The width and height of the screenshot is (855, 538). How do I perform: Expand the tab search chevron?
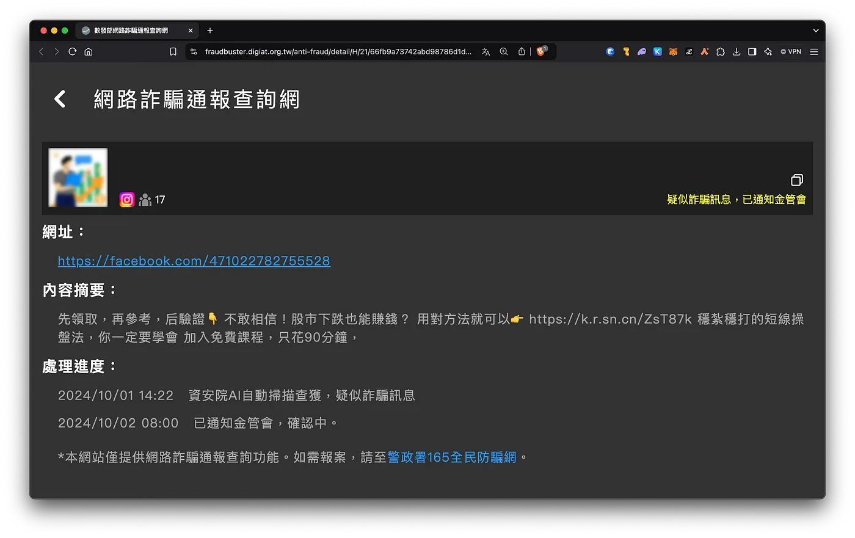(816, 31)
